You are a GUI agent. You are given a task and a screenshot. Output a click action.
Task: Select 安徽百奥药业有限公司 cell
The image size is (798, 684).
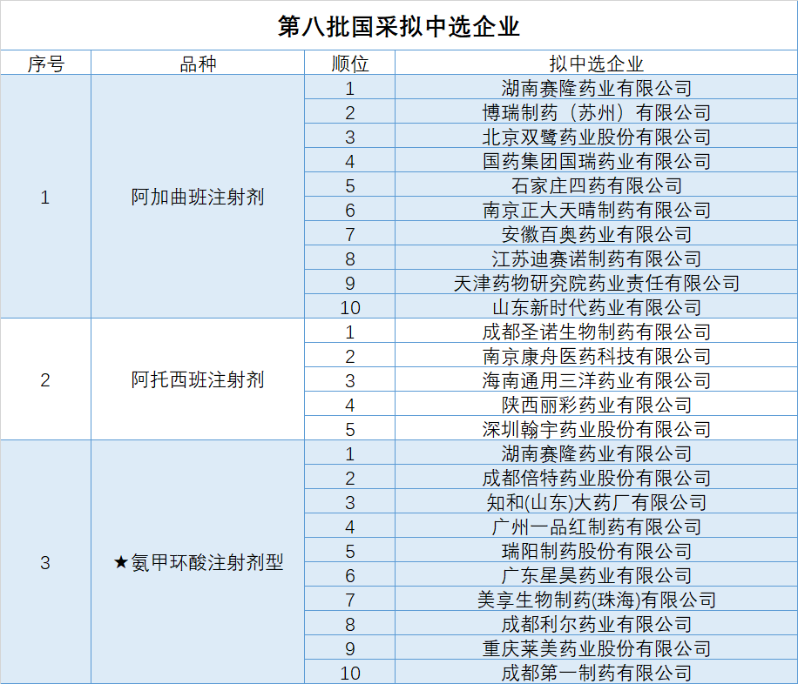[596, 234]
